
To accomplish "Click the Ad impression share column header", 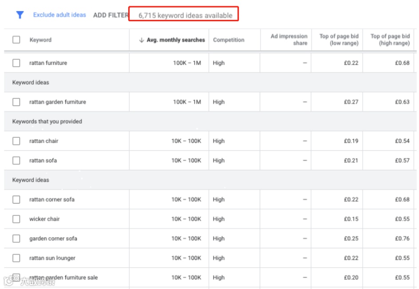I will click(289, 40).
